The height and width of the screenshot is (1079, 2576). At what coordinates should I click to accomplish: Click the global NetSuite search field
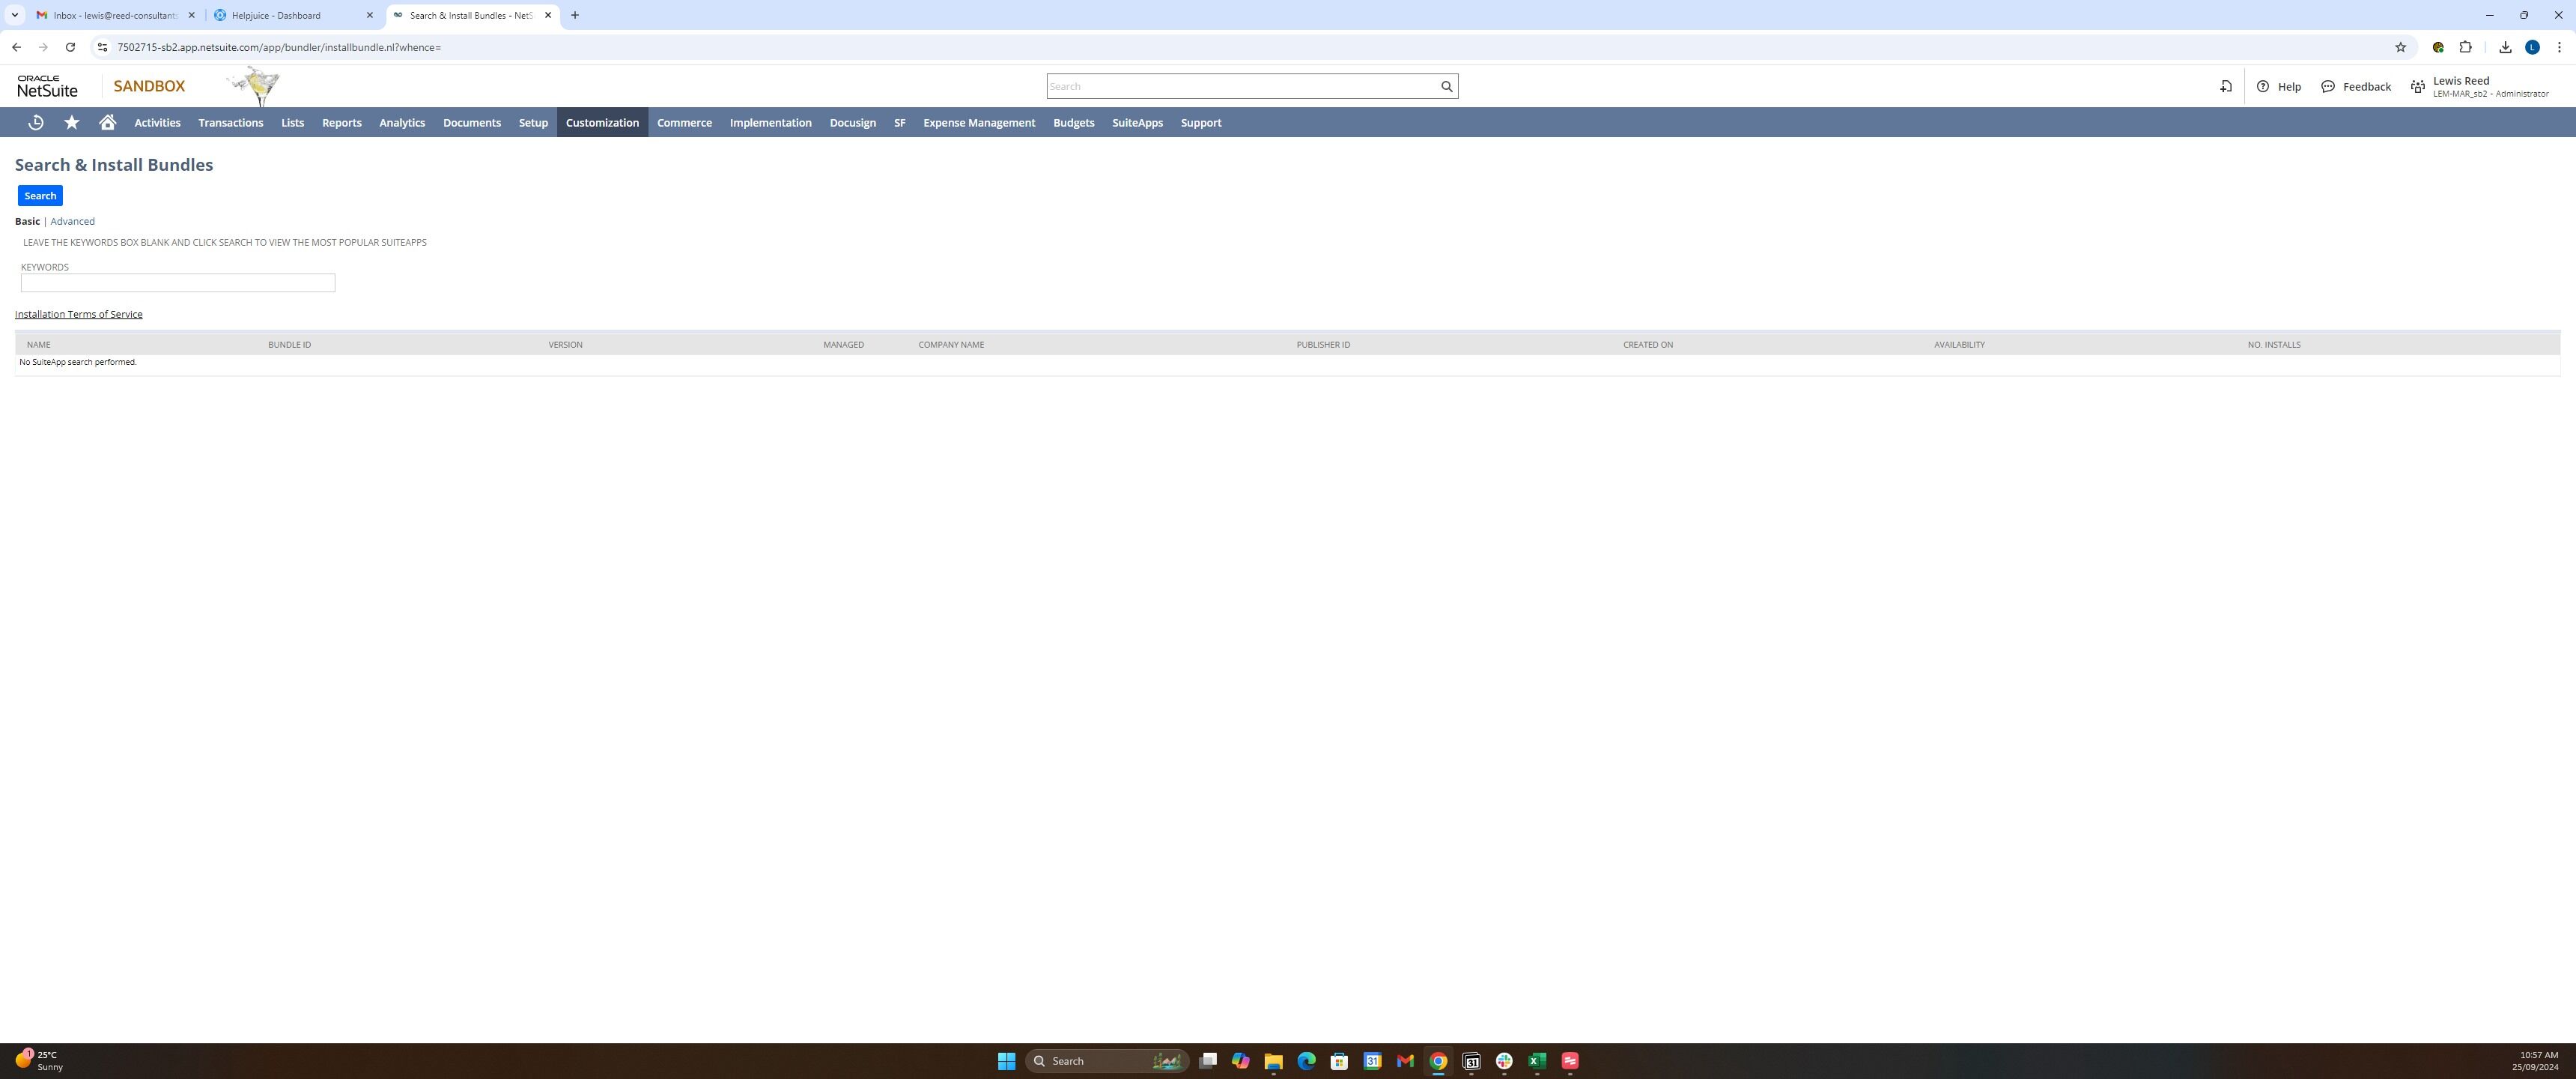[1240, 86]
